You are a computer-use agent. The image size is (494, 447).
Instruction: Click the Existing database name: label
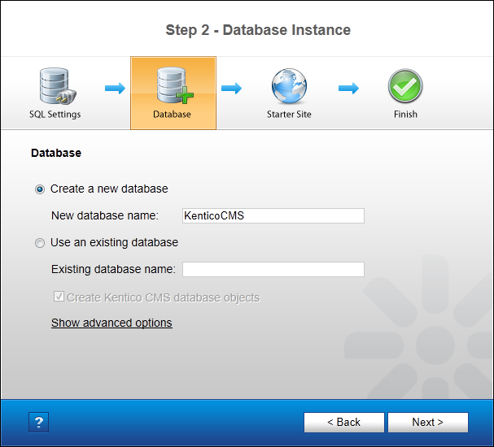coord(113,269)
